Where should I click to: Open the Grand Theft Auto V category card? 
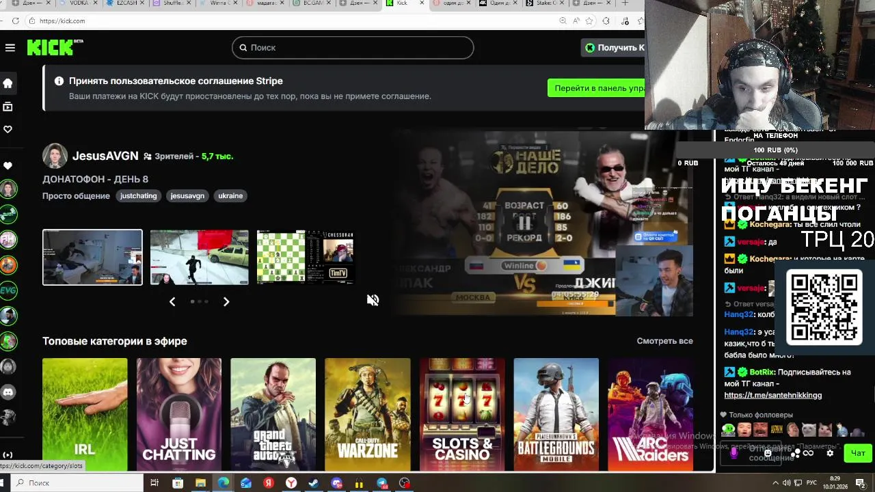coord(273,414)
